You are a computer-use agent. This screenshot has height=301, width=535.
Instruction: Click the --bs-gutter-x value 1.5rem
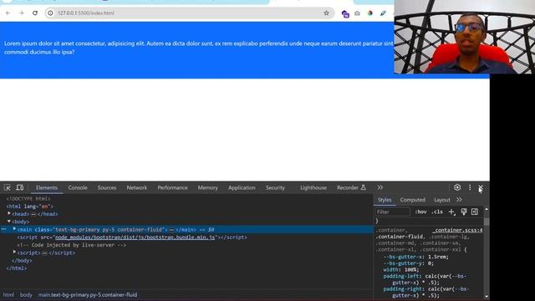click(438, 257)
